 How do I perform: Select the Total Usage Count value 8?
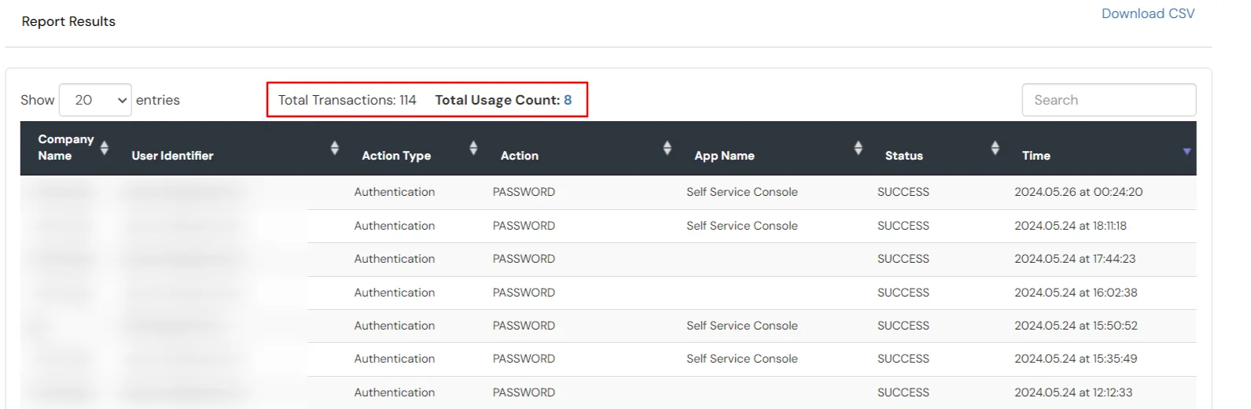(x=568, y=100)
